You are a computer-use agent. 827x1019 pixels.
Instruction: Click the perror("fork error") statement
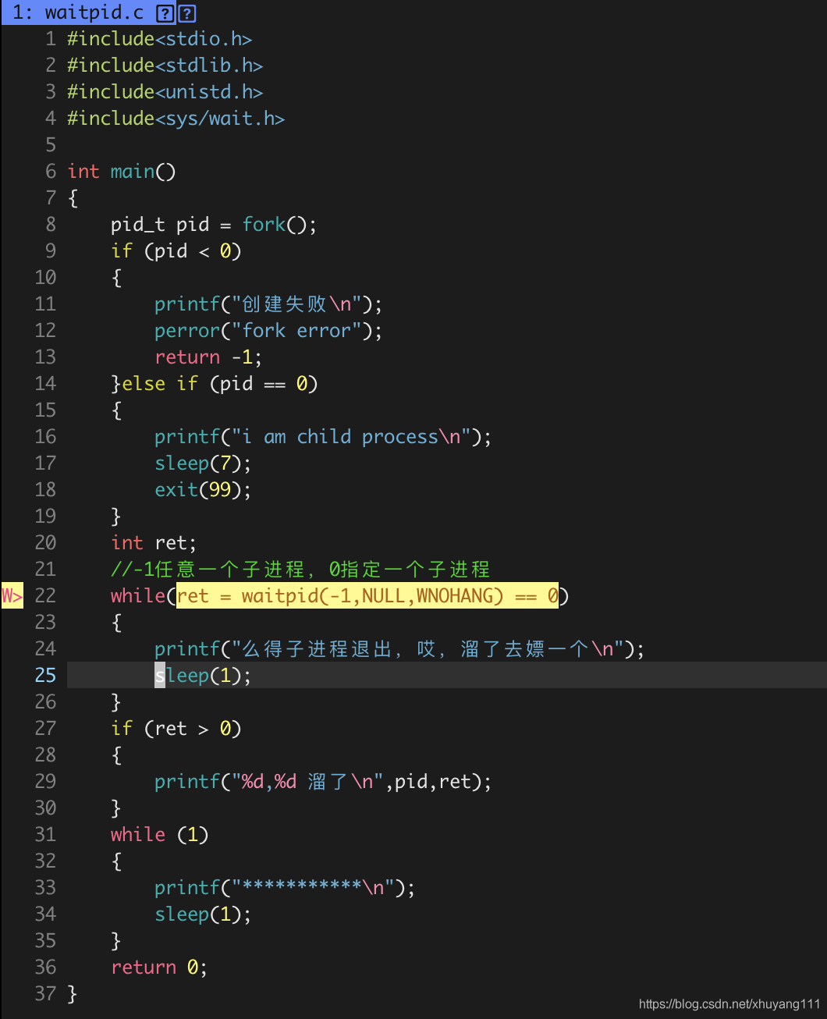[268, 331]
